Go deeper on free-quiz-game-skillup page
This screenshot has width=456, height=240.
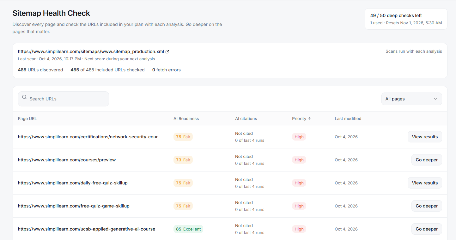point(427,206)
